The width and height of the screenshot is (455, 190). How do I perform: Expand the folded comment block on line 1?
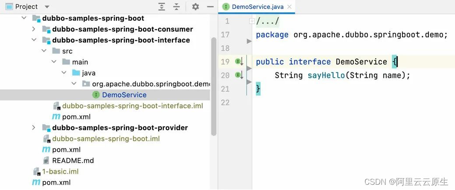coord(252,21)
